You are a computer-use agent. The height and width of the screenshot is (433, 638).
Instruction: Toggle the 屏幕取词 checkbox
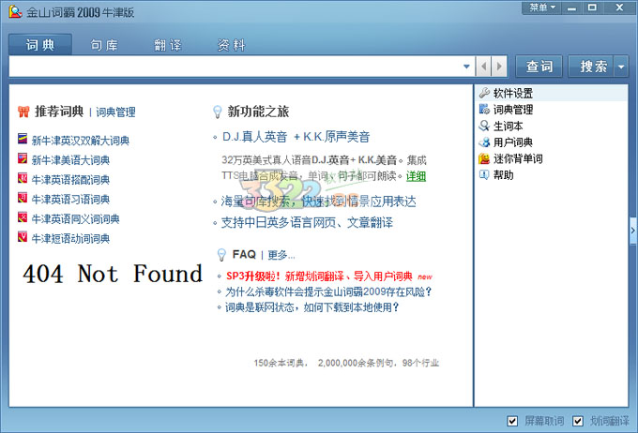click(512, 421)
